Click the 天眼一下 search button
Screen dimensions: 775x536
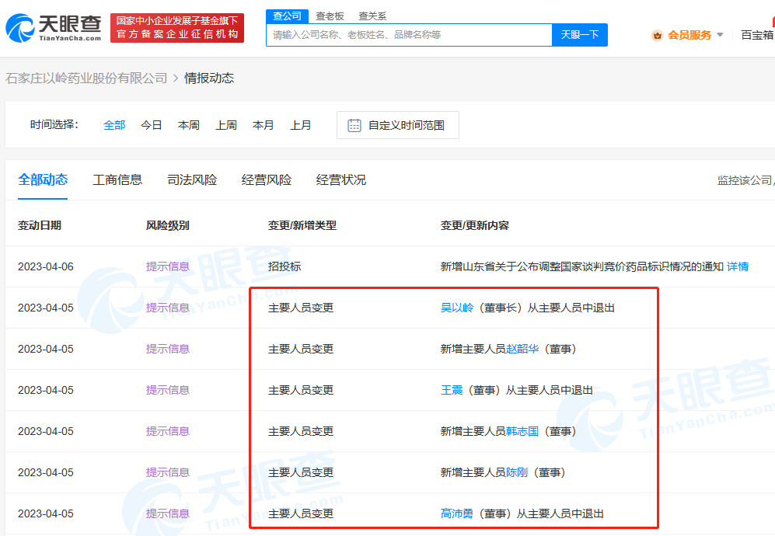(580, 35)
